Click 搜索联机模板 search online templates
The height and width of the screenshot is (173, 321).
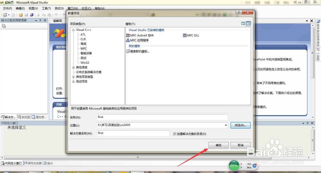point(138,51)
